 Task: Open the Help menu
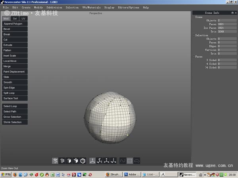146,8
